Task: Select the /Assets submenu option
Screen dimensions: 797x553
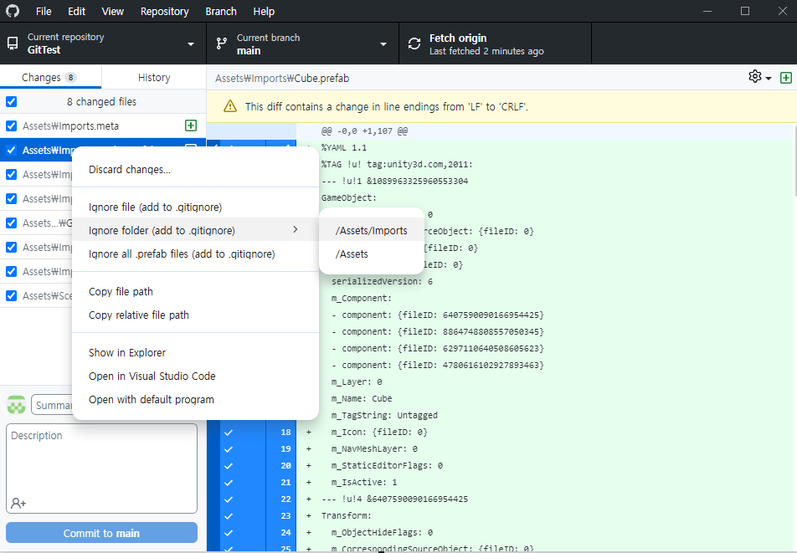Action: click(371, 253)
